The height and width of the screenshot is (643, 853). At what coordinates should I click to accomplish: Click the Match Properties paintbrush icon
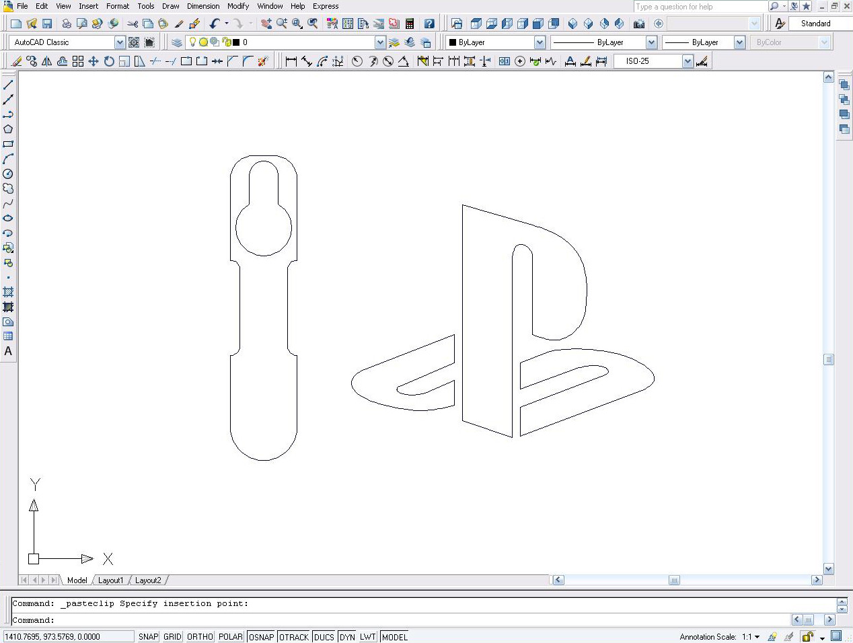point(179,24)
